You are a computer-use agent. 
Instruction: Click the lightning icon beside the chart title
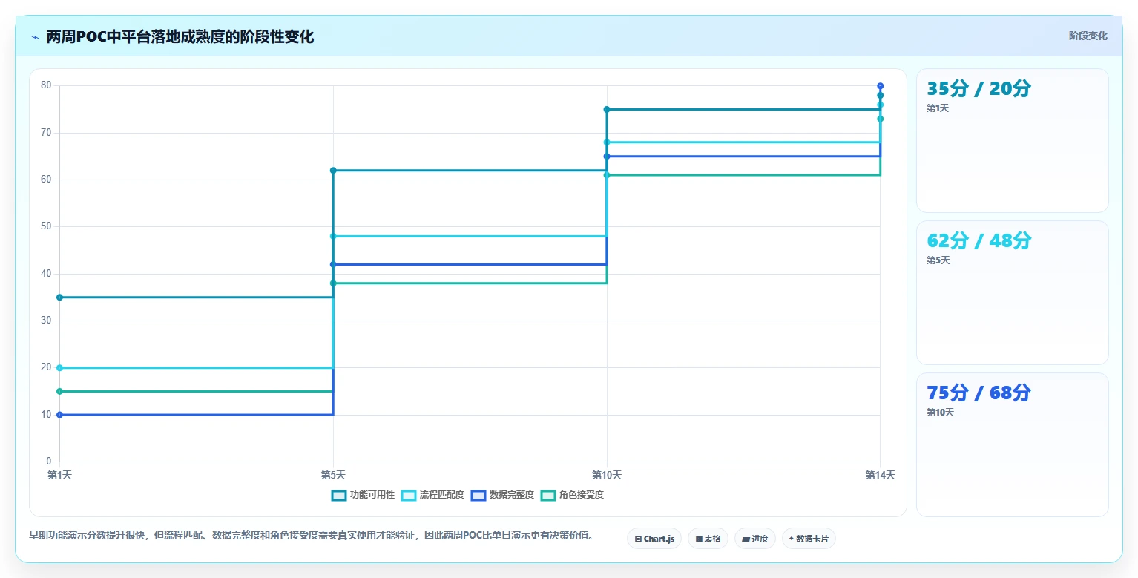[x=35, y=37]
